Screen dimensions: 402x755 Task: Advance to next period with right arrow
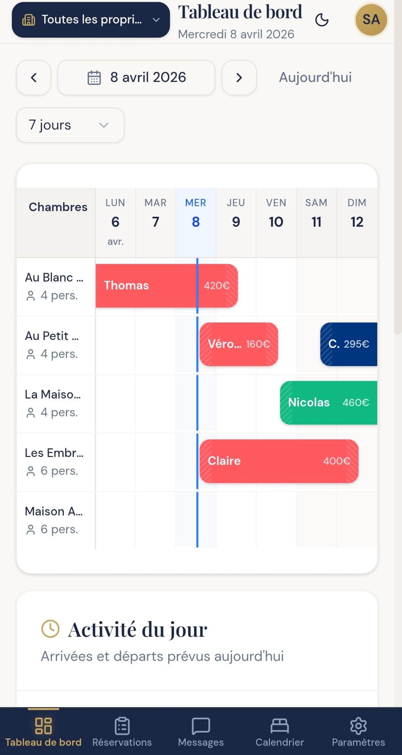coord(239,78)
